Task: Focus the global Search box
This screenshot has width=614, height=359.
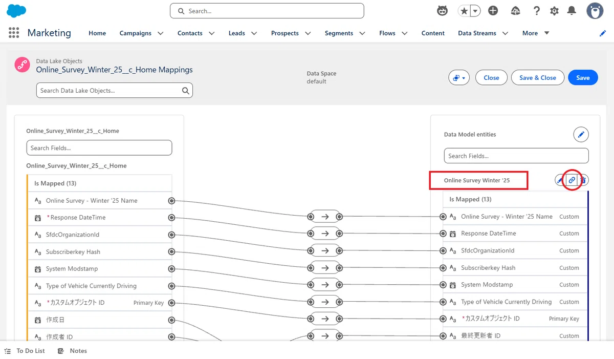Action: (267, 11)
